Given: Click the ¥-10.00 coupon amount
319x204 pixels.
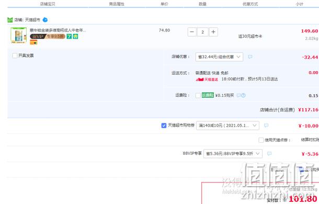Looking at the screenshot, I should 308,126.
